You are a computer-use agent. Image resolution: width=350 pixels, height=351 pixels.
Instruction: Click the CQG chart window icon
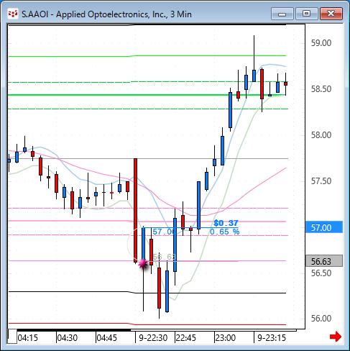tap(13, 14)
